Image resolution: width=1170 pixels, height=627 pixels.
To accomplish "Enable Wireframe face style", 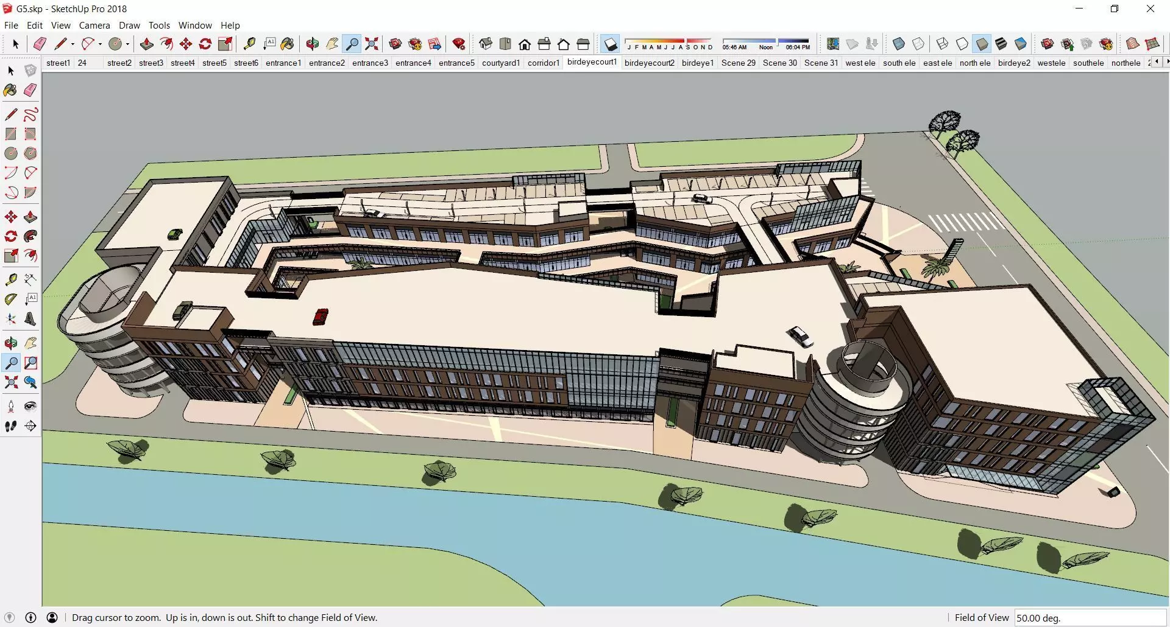I will (943, 44).
